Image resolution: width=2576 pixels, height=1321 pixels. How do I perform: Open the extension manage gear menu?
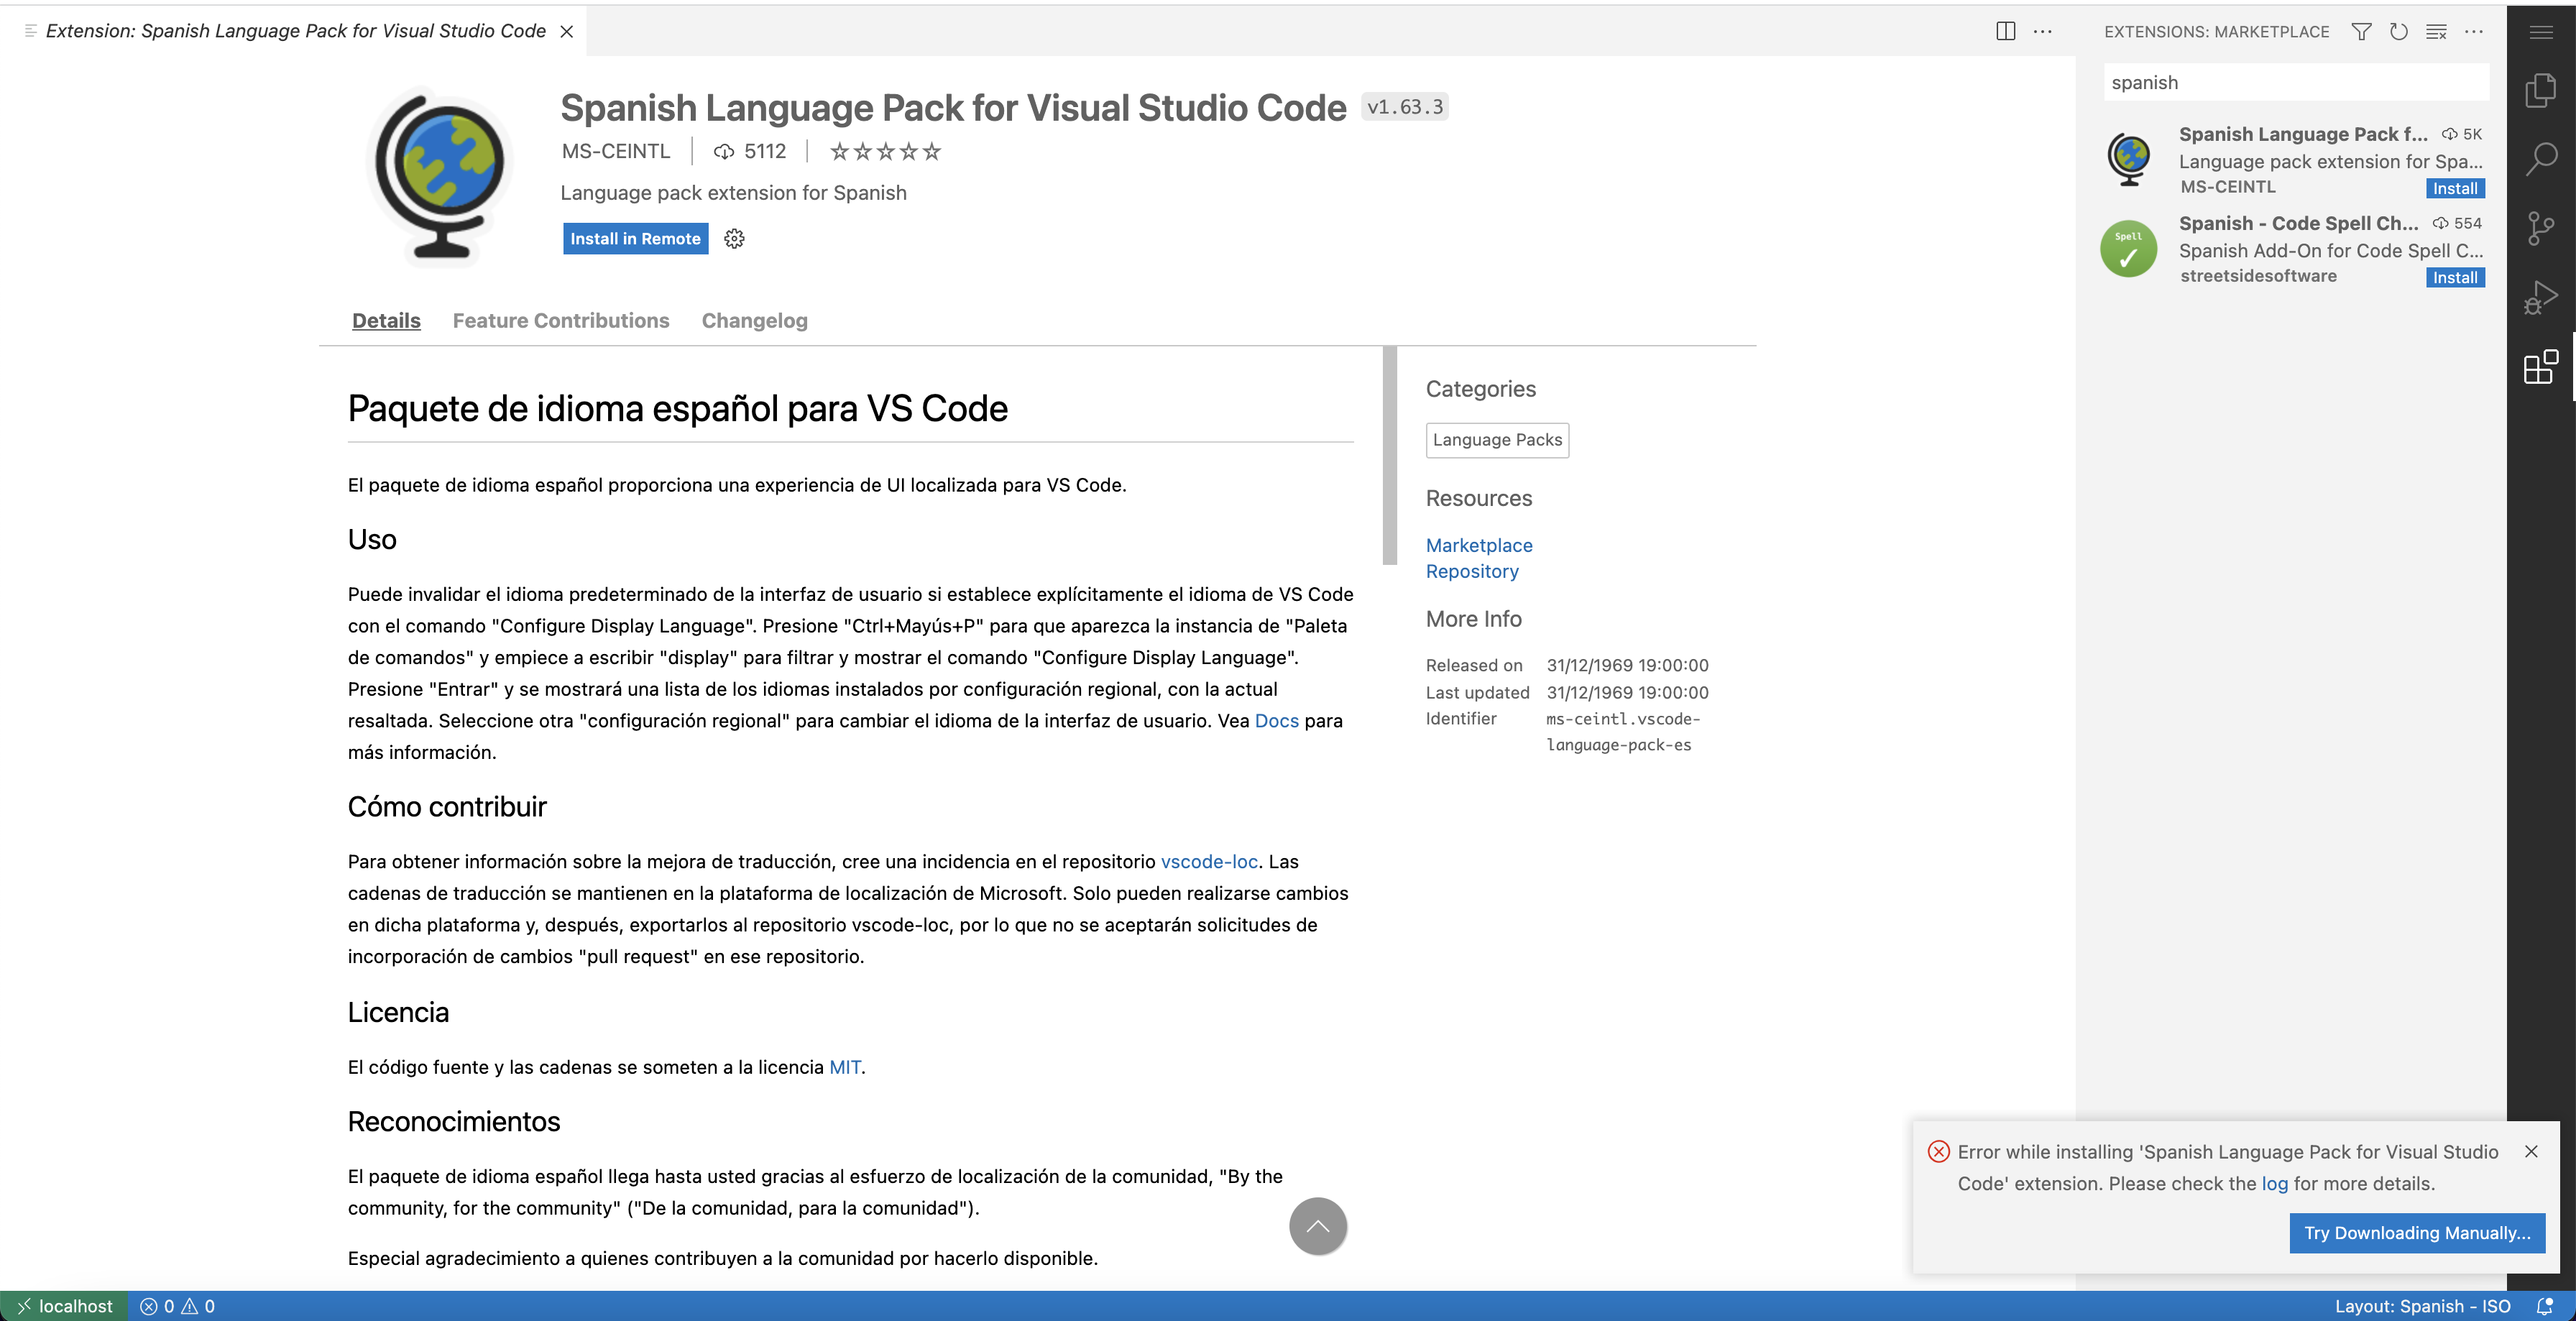point(734,239)
